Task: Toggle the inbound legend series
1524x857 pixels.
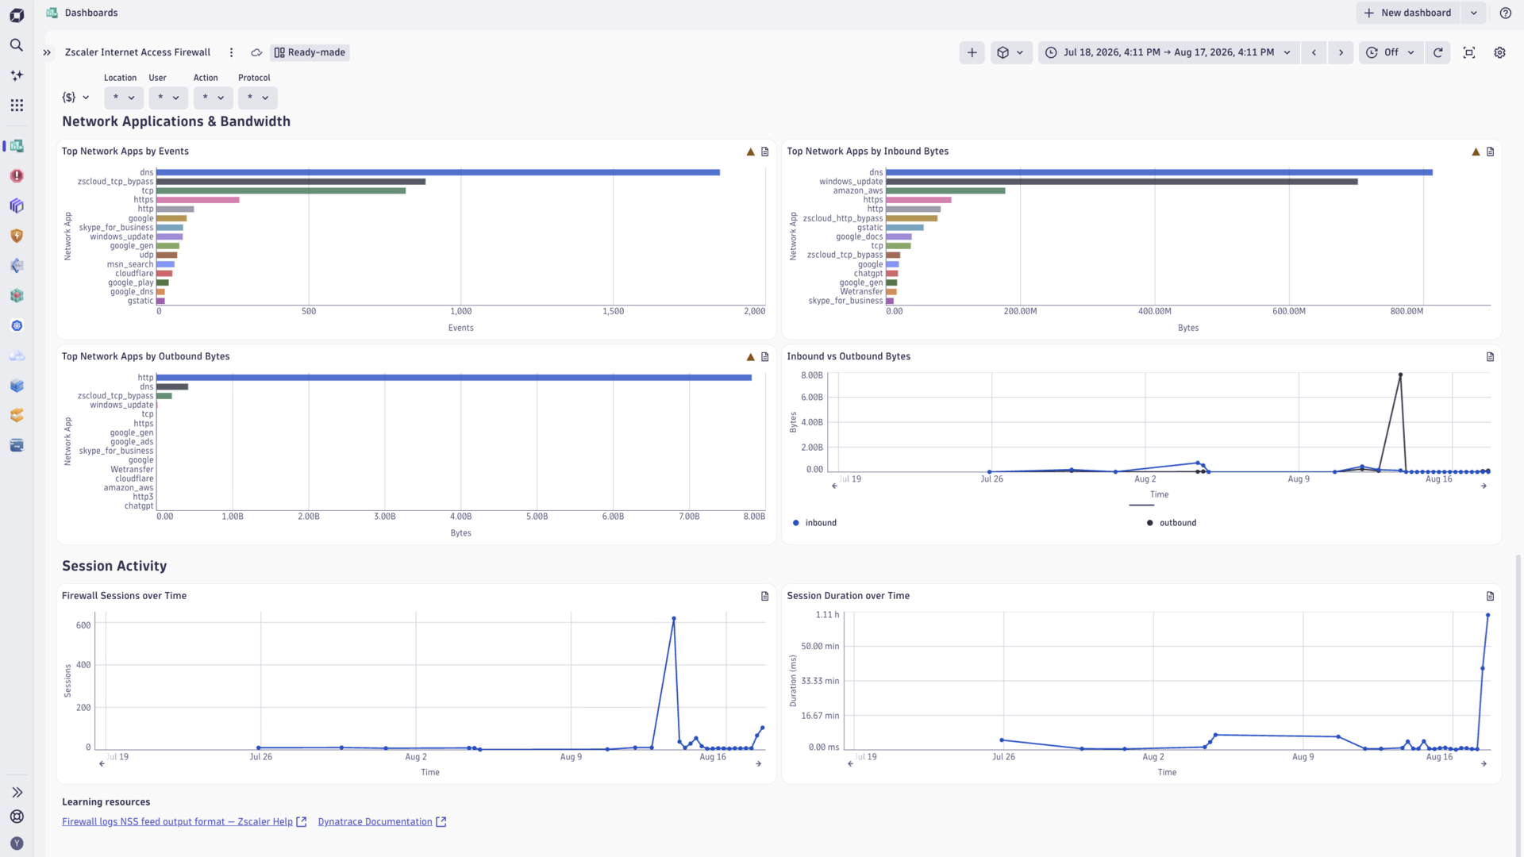Action: 814,523
